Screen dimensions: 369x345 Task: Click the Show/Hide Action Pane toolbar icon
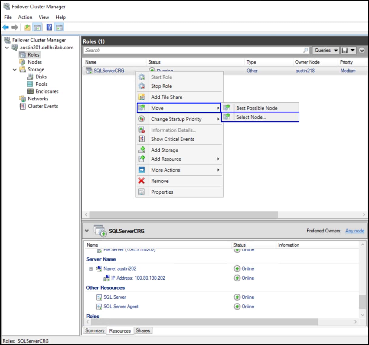(x=59, y=28)
